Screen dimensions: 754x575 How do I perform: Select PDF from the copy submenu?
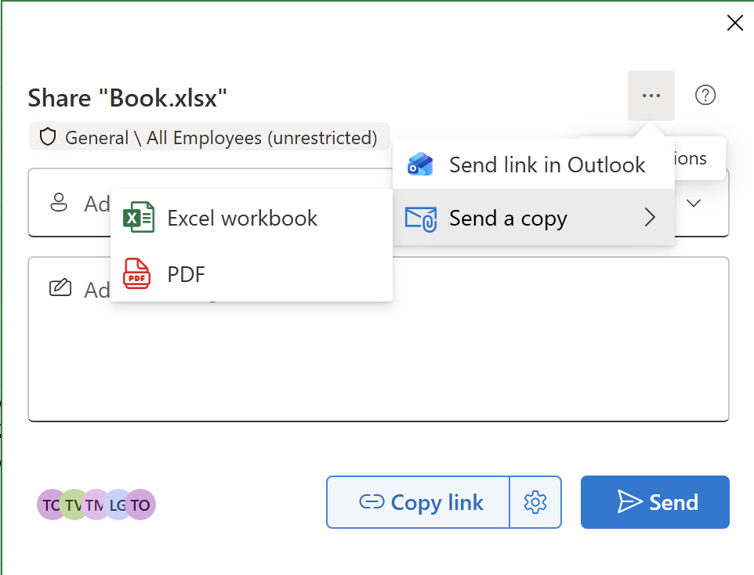pyautogui.click(x=252, y=274)
